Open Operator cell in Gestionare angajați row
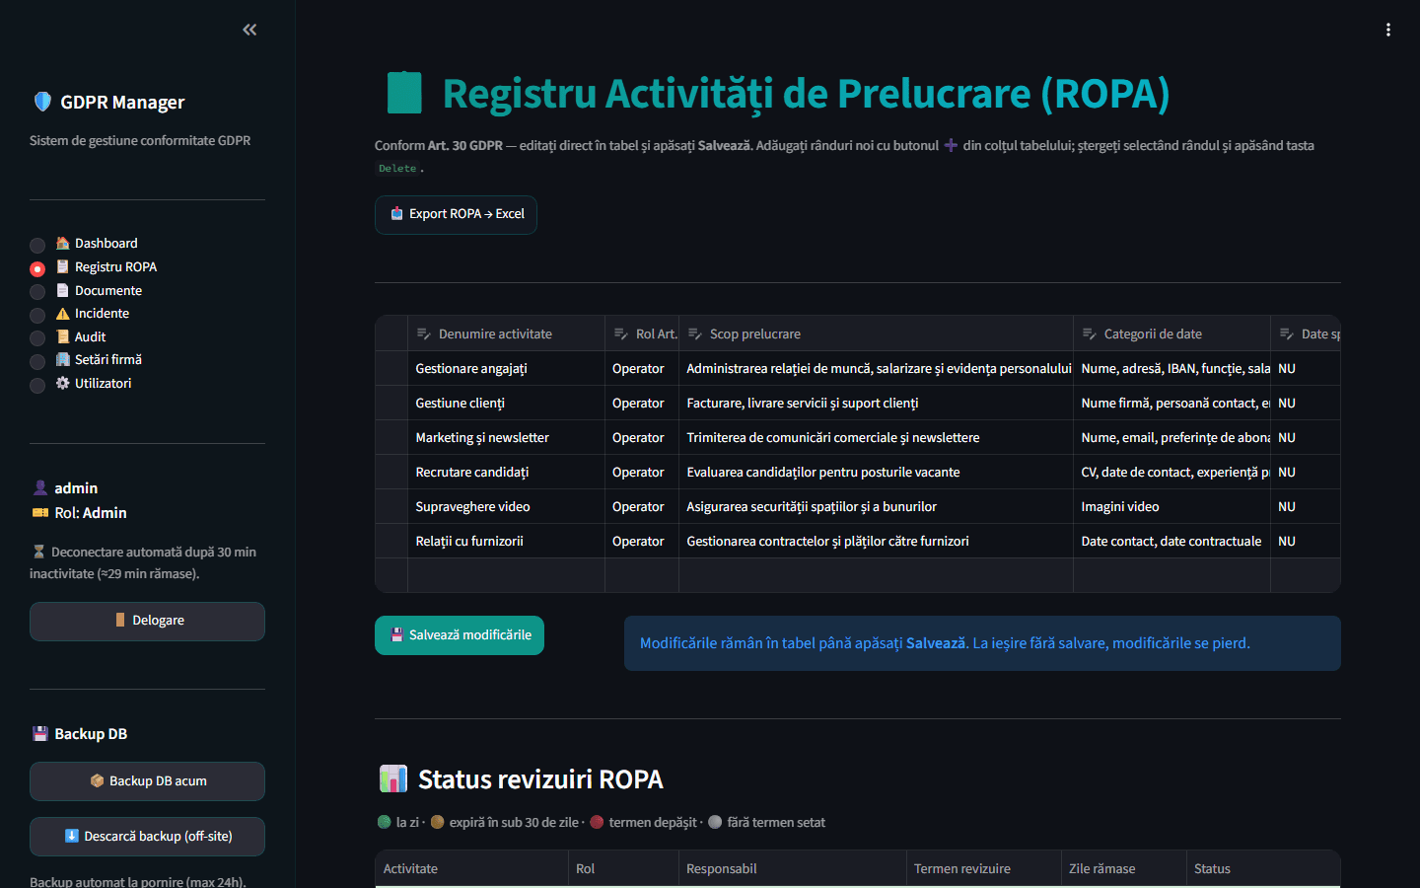 (x=642, y=368)
